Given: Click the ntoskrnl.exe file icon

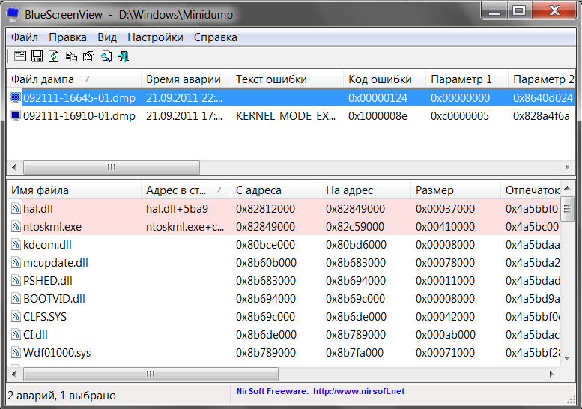Looking at the screenshot, I should (x=16, y=227).
